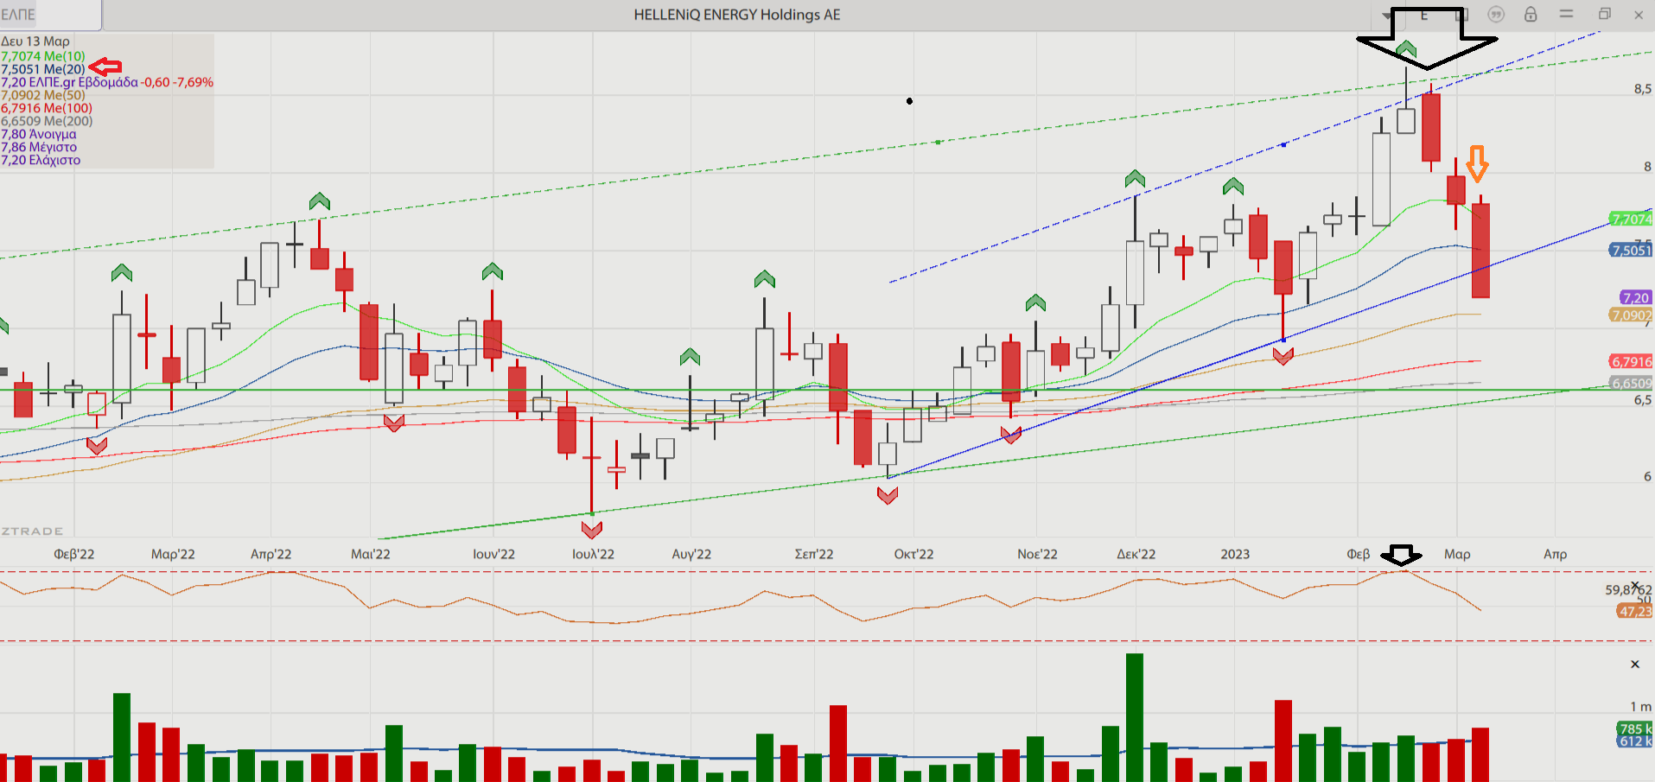
Task: Click the purple 7,20 last price tag
Action: point(1636,298)
